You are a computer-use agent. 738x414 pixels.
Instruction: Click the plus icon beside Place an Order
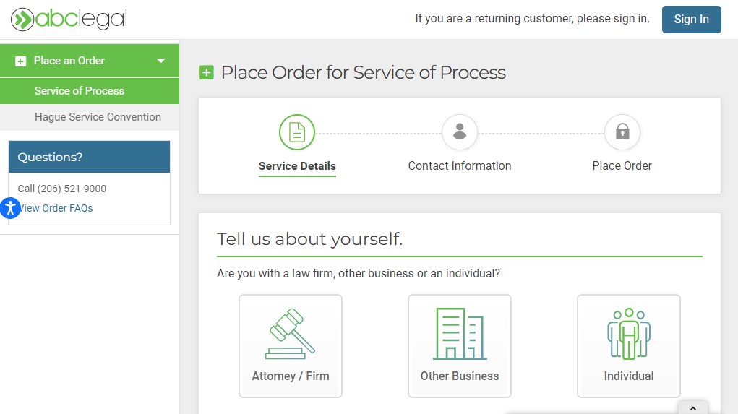(x=21, y=61)
